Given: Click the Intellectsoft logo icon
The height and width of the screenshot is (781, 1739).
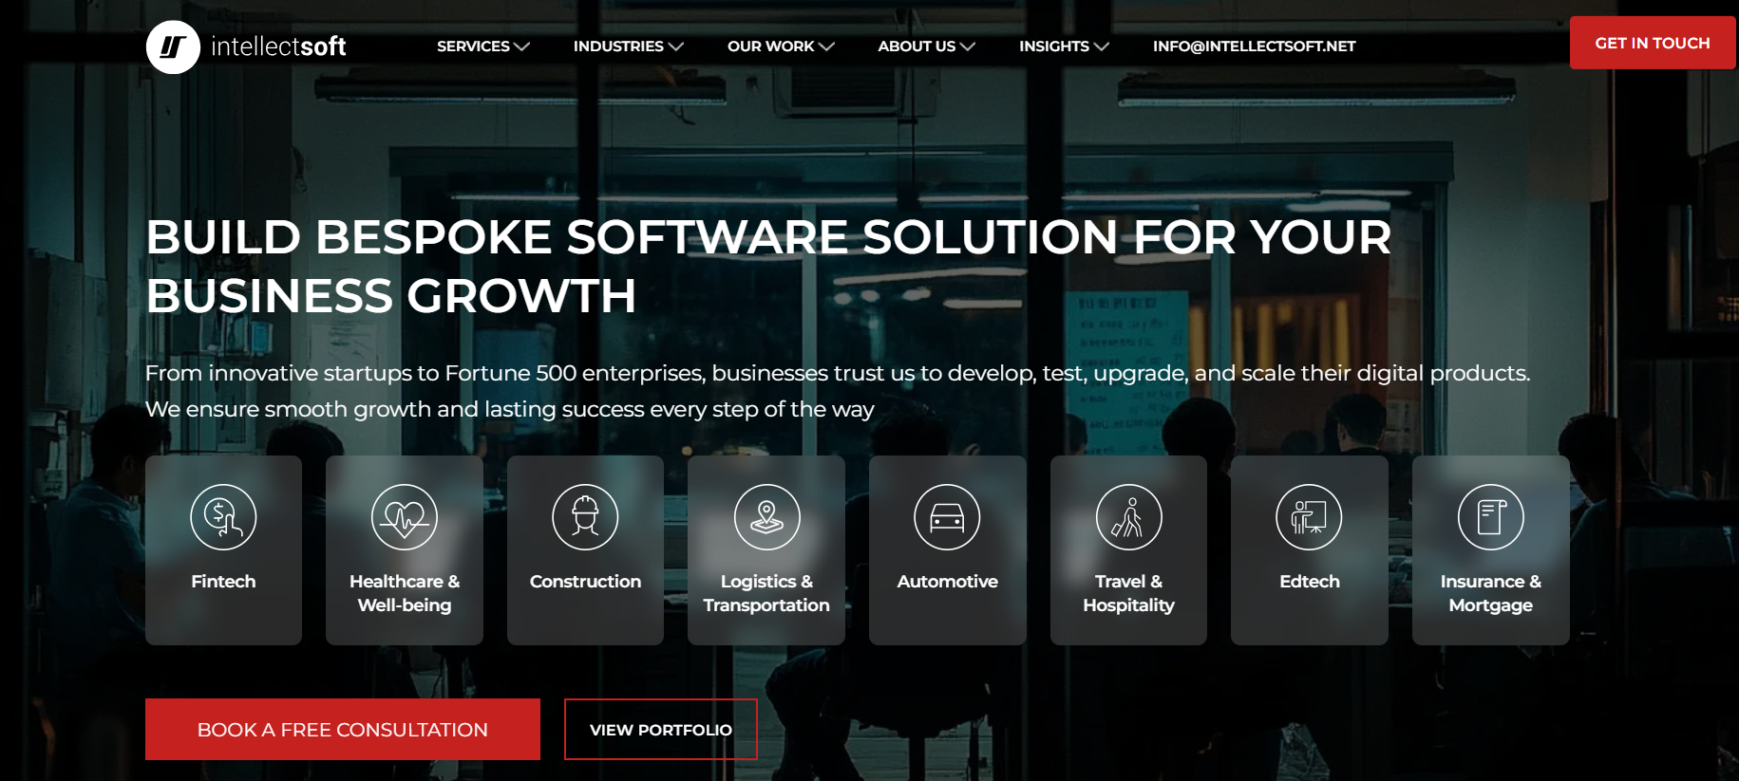Looking at the screenshot, I should click(x=173, y=46).
